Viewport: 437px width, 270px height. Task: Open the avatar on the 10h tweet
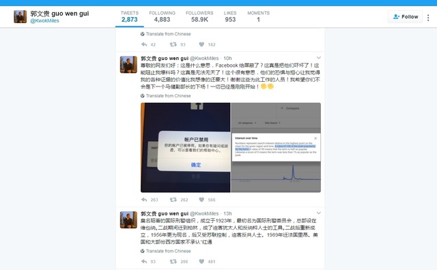(x=128, y=65)
